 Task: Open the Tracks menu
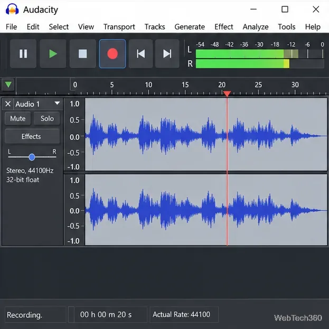click(x=155, y=27)
